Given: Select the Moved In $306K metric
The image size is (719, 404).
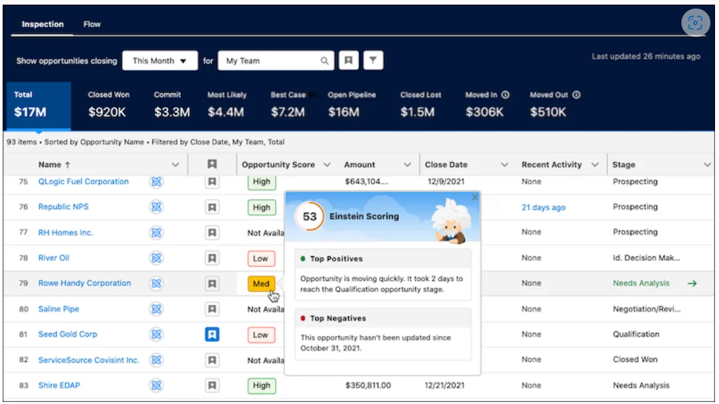Looking at the screenshot, I should pos(487,104).
